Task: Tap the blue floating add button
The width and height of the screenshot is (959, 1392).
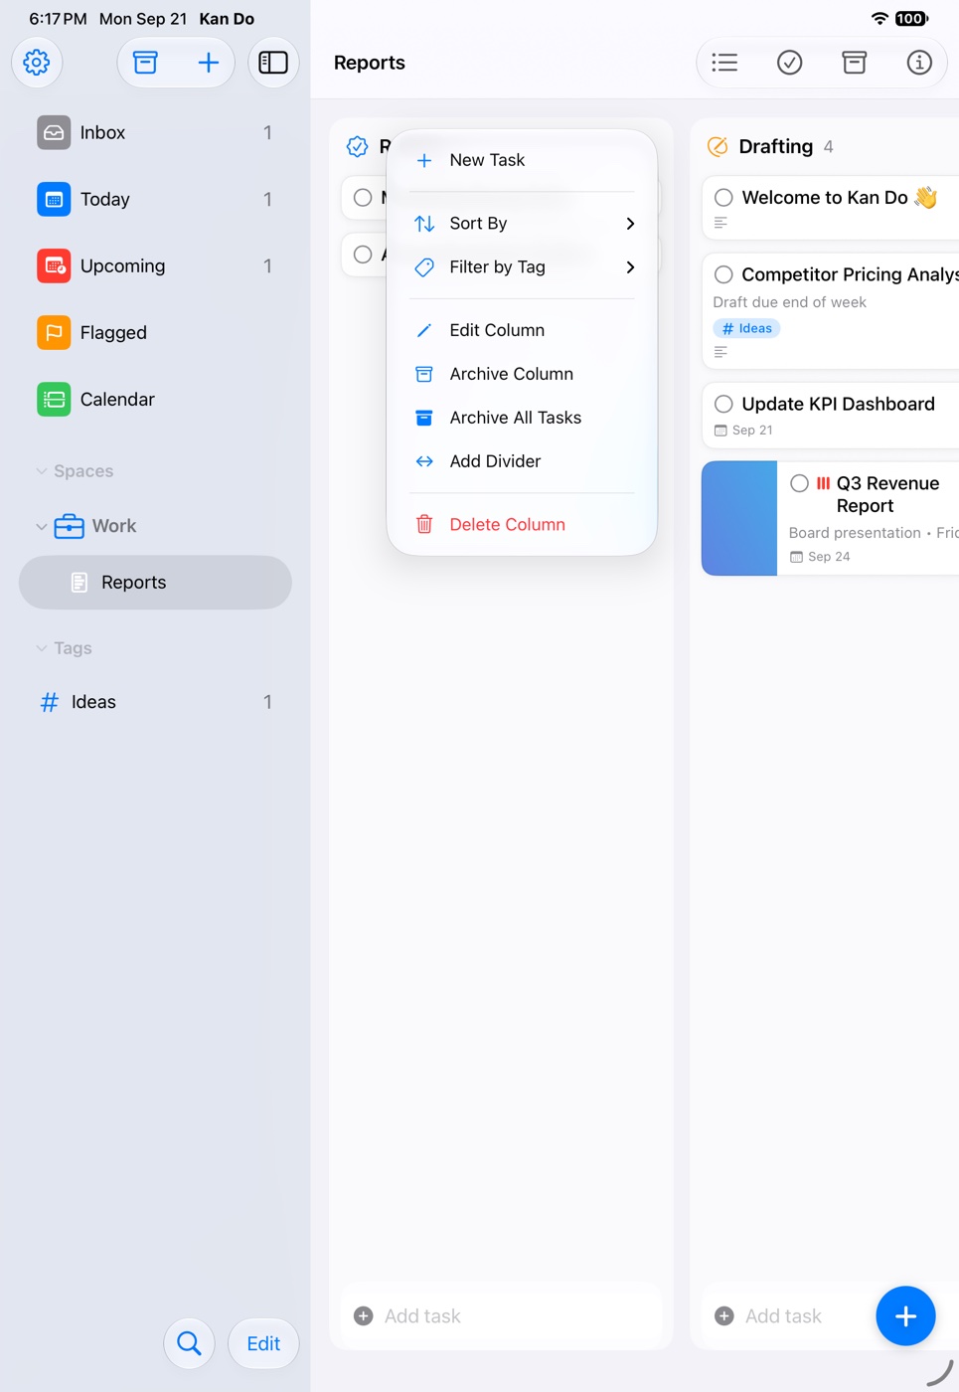Action: (905, 1316)
